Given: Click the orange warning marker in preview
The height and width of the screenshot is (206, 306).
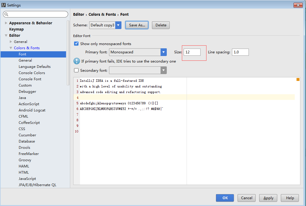Looking at the screenshot, I should click(298, 79).
